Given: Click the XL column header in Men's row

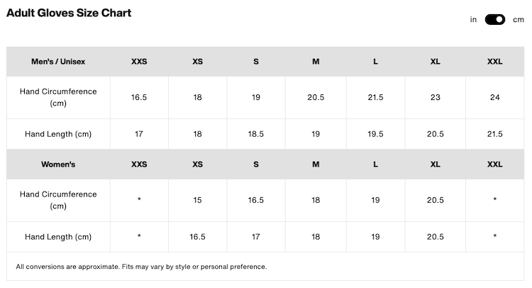Looking at the screenshot, I should coord(435,62).
